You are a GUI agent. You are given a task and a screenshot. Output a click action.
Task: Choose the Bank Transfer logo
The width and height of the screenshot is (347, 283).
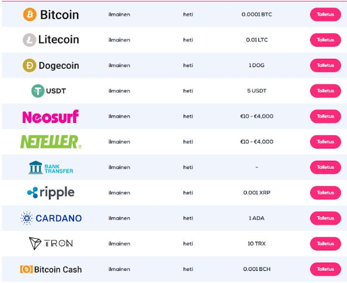(51, 168)
